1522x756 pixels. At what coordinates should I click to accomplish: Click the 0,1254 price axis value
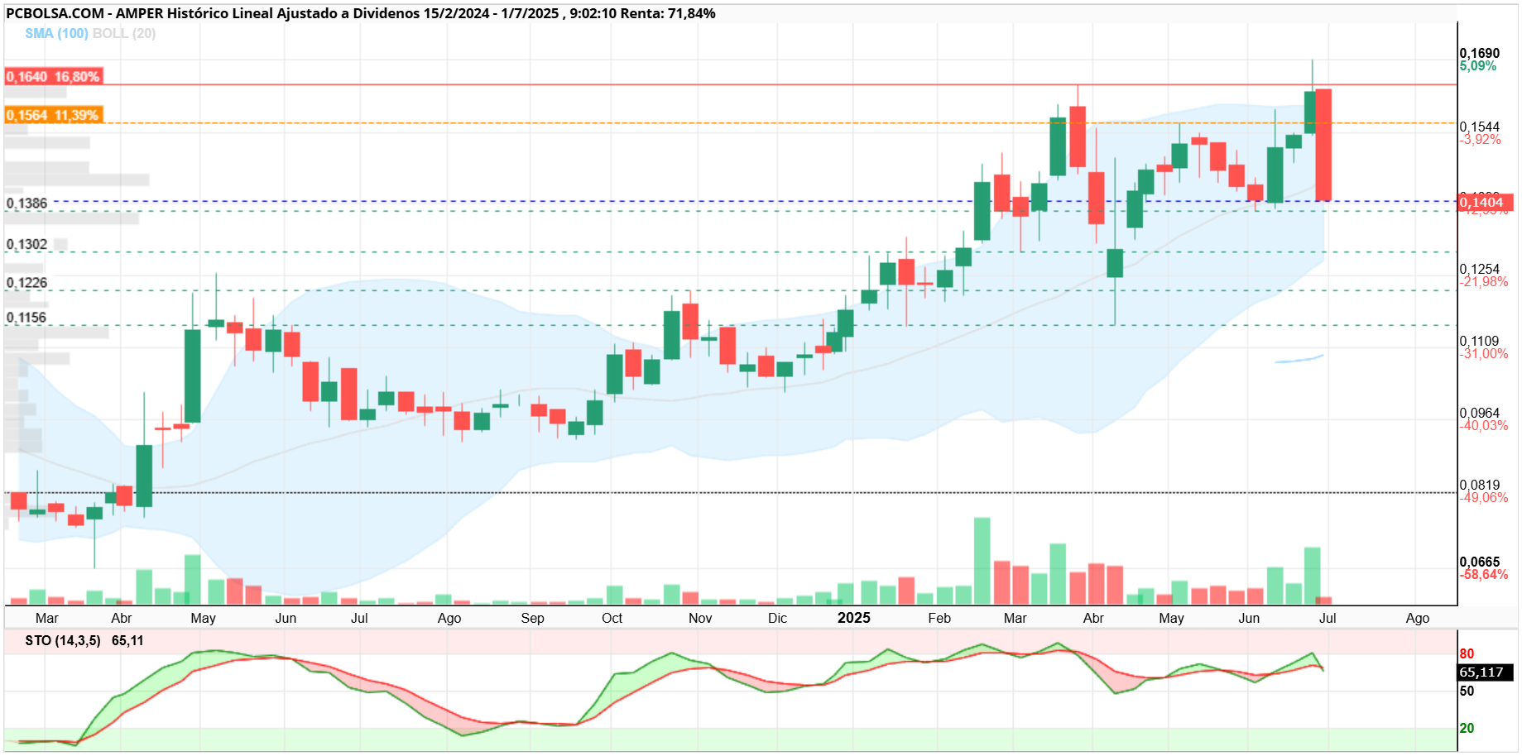[1479, 269]
